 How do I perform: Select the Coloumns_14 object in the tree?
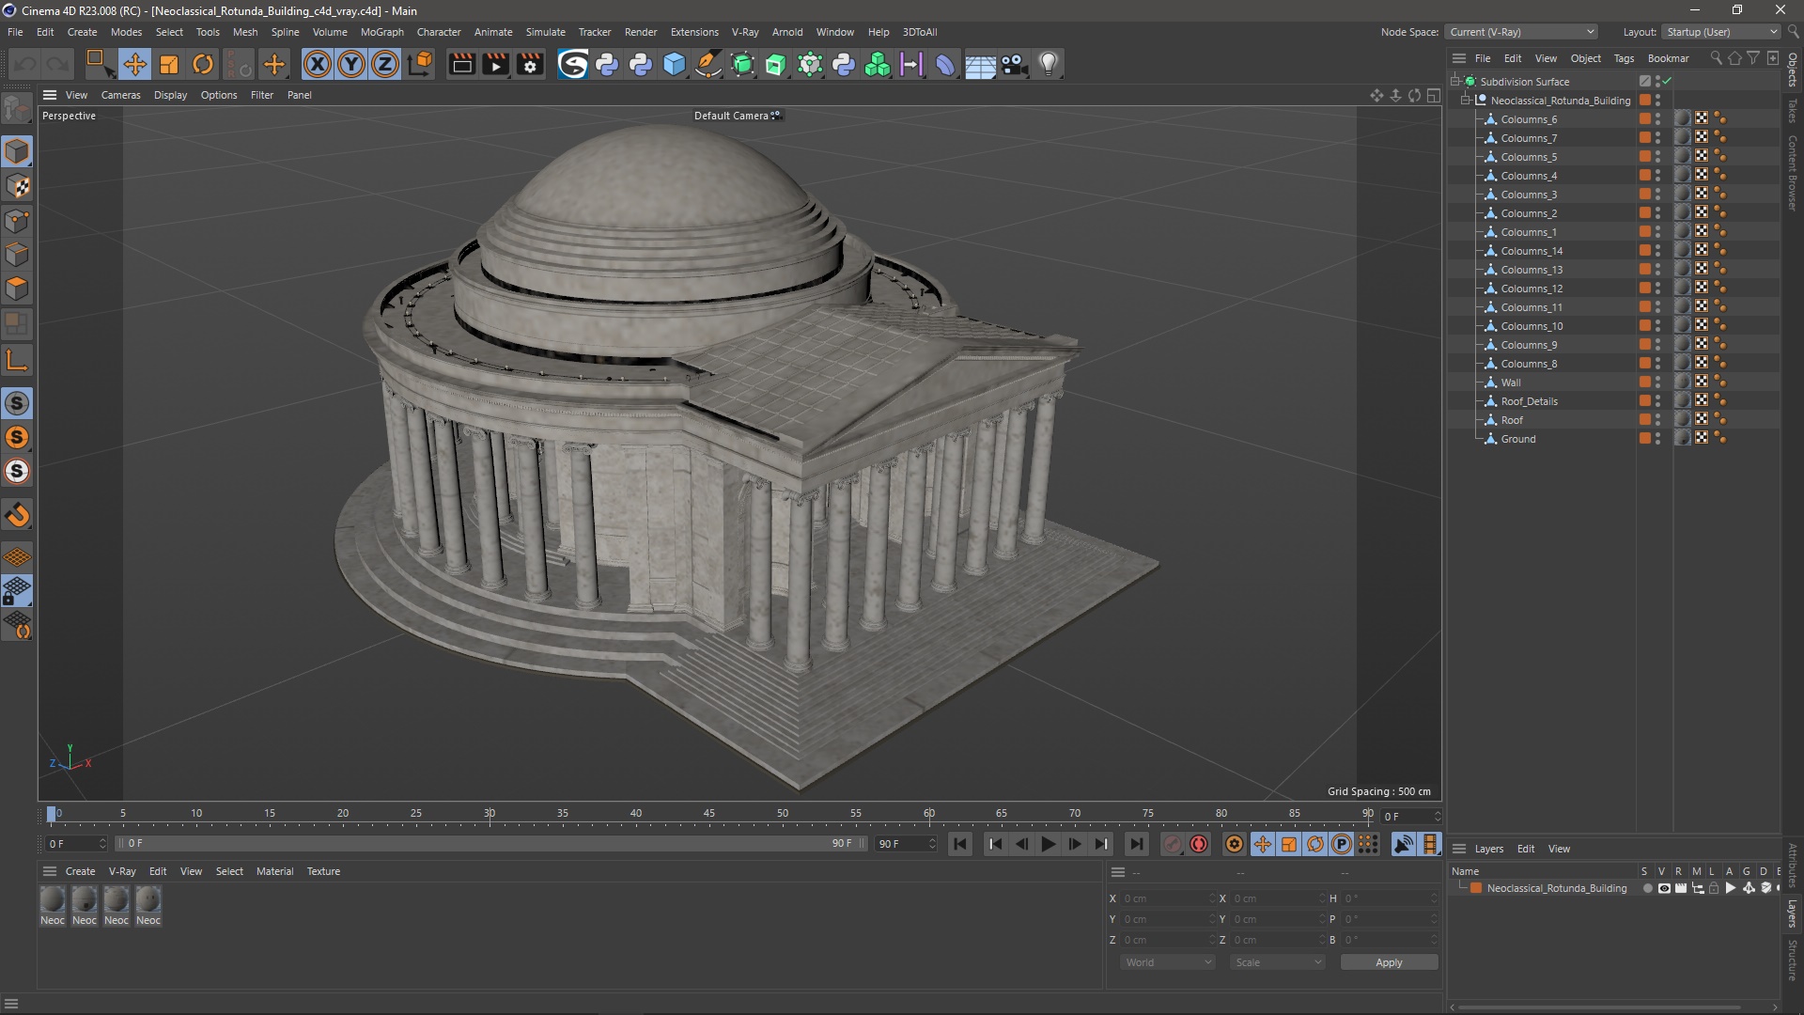coord(1532,251)
